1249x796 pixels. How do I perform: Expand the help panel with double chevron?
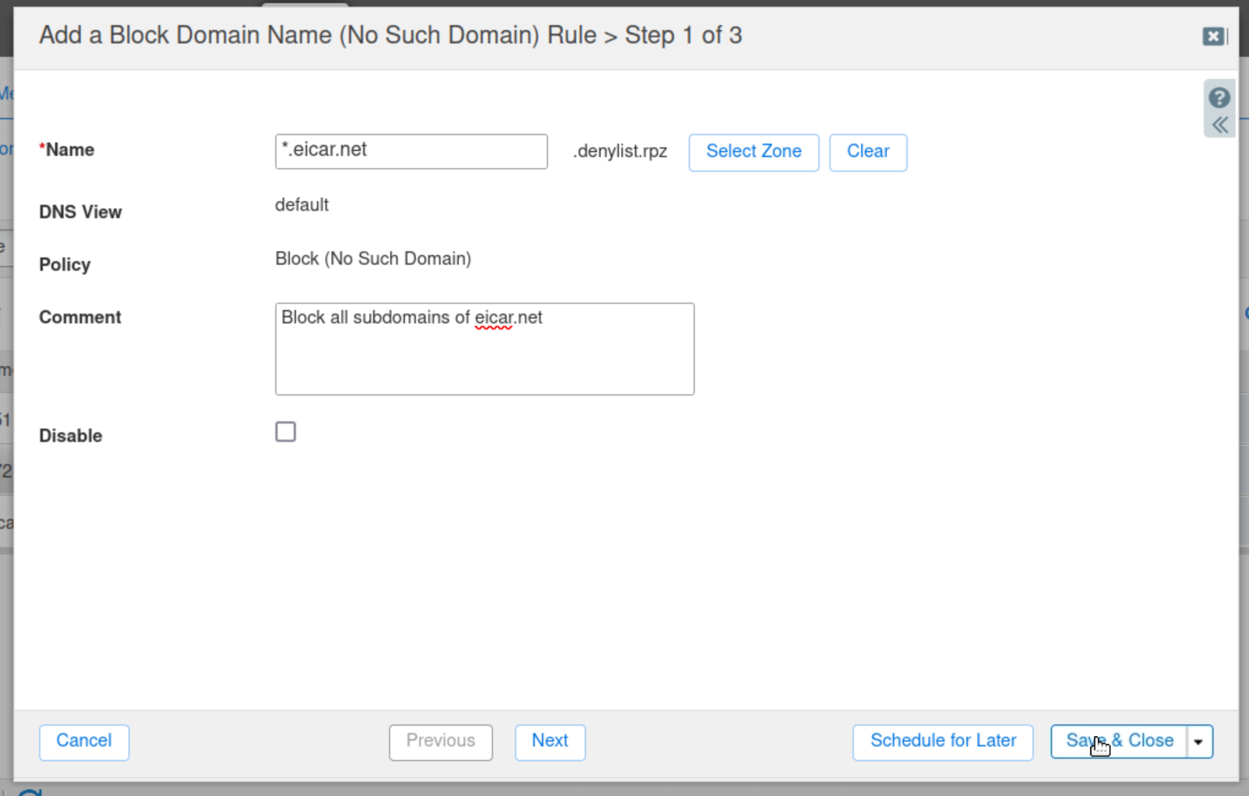1220,125
